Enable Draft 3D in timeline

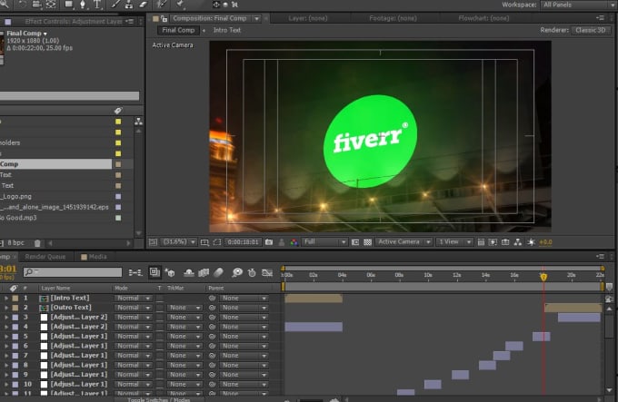tap(170, 272)
